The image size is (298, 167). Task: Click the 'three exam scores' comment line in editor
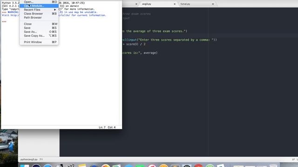coord(136,14)
